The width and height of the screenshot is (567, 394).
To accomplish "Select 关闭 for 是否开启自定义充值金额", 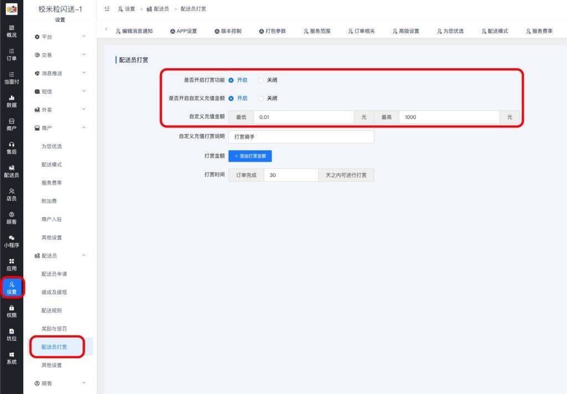I will click(261, 99).
